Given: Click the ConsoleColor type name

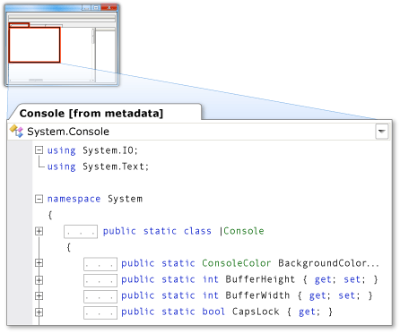Looking at the screenshot, I should pyautogui.click(x=237, y=263).
